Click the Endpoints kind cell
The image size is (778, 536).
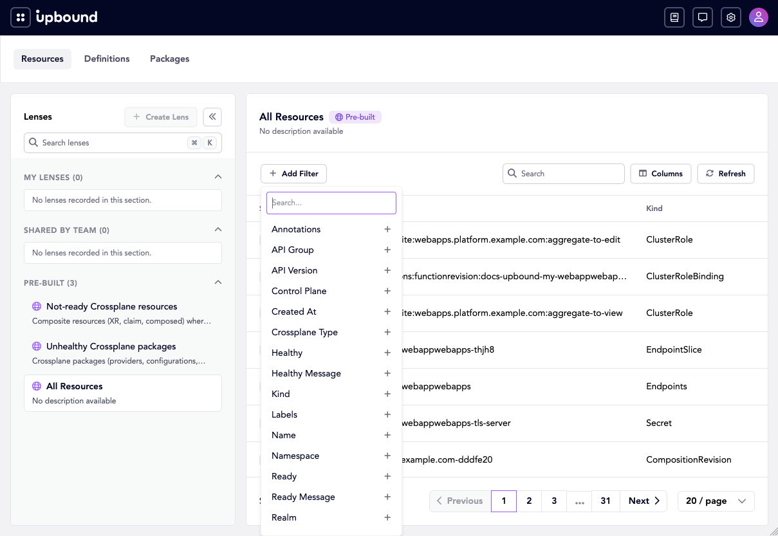click(667, 386)
